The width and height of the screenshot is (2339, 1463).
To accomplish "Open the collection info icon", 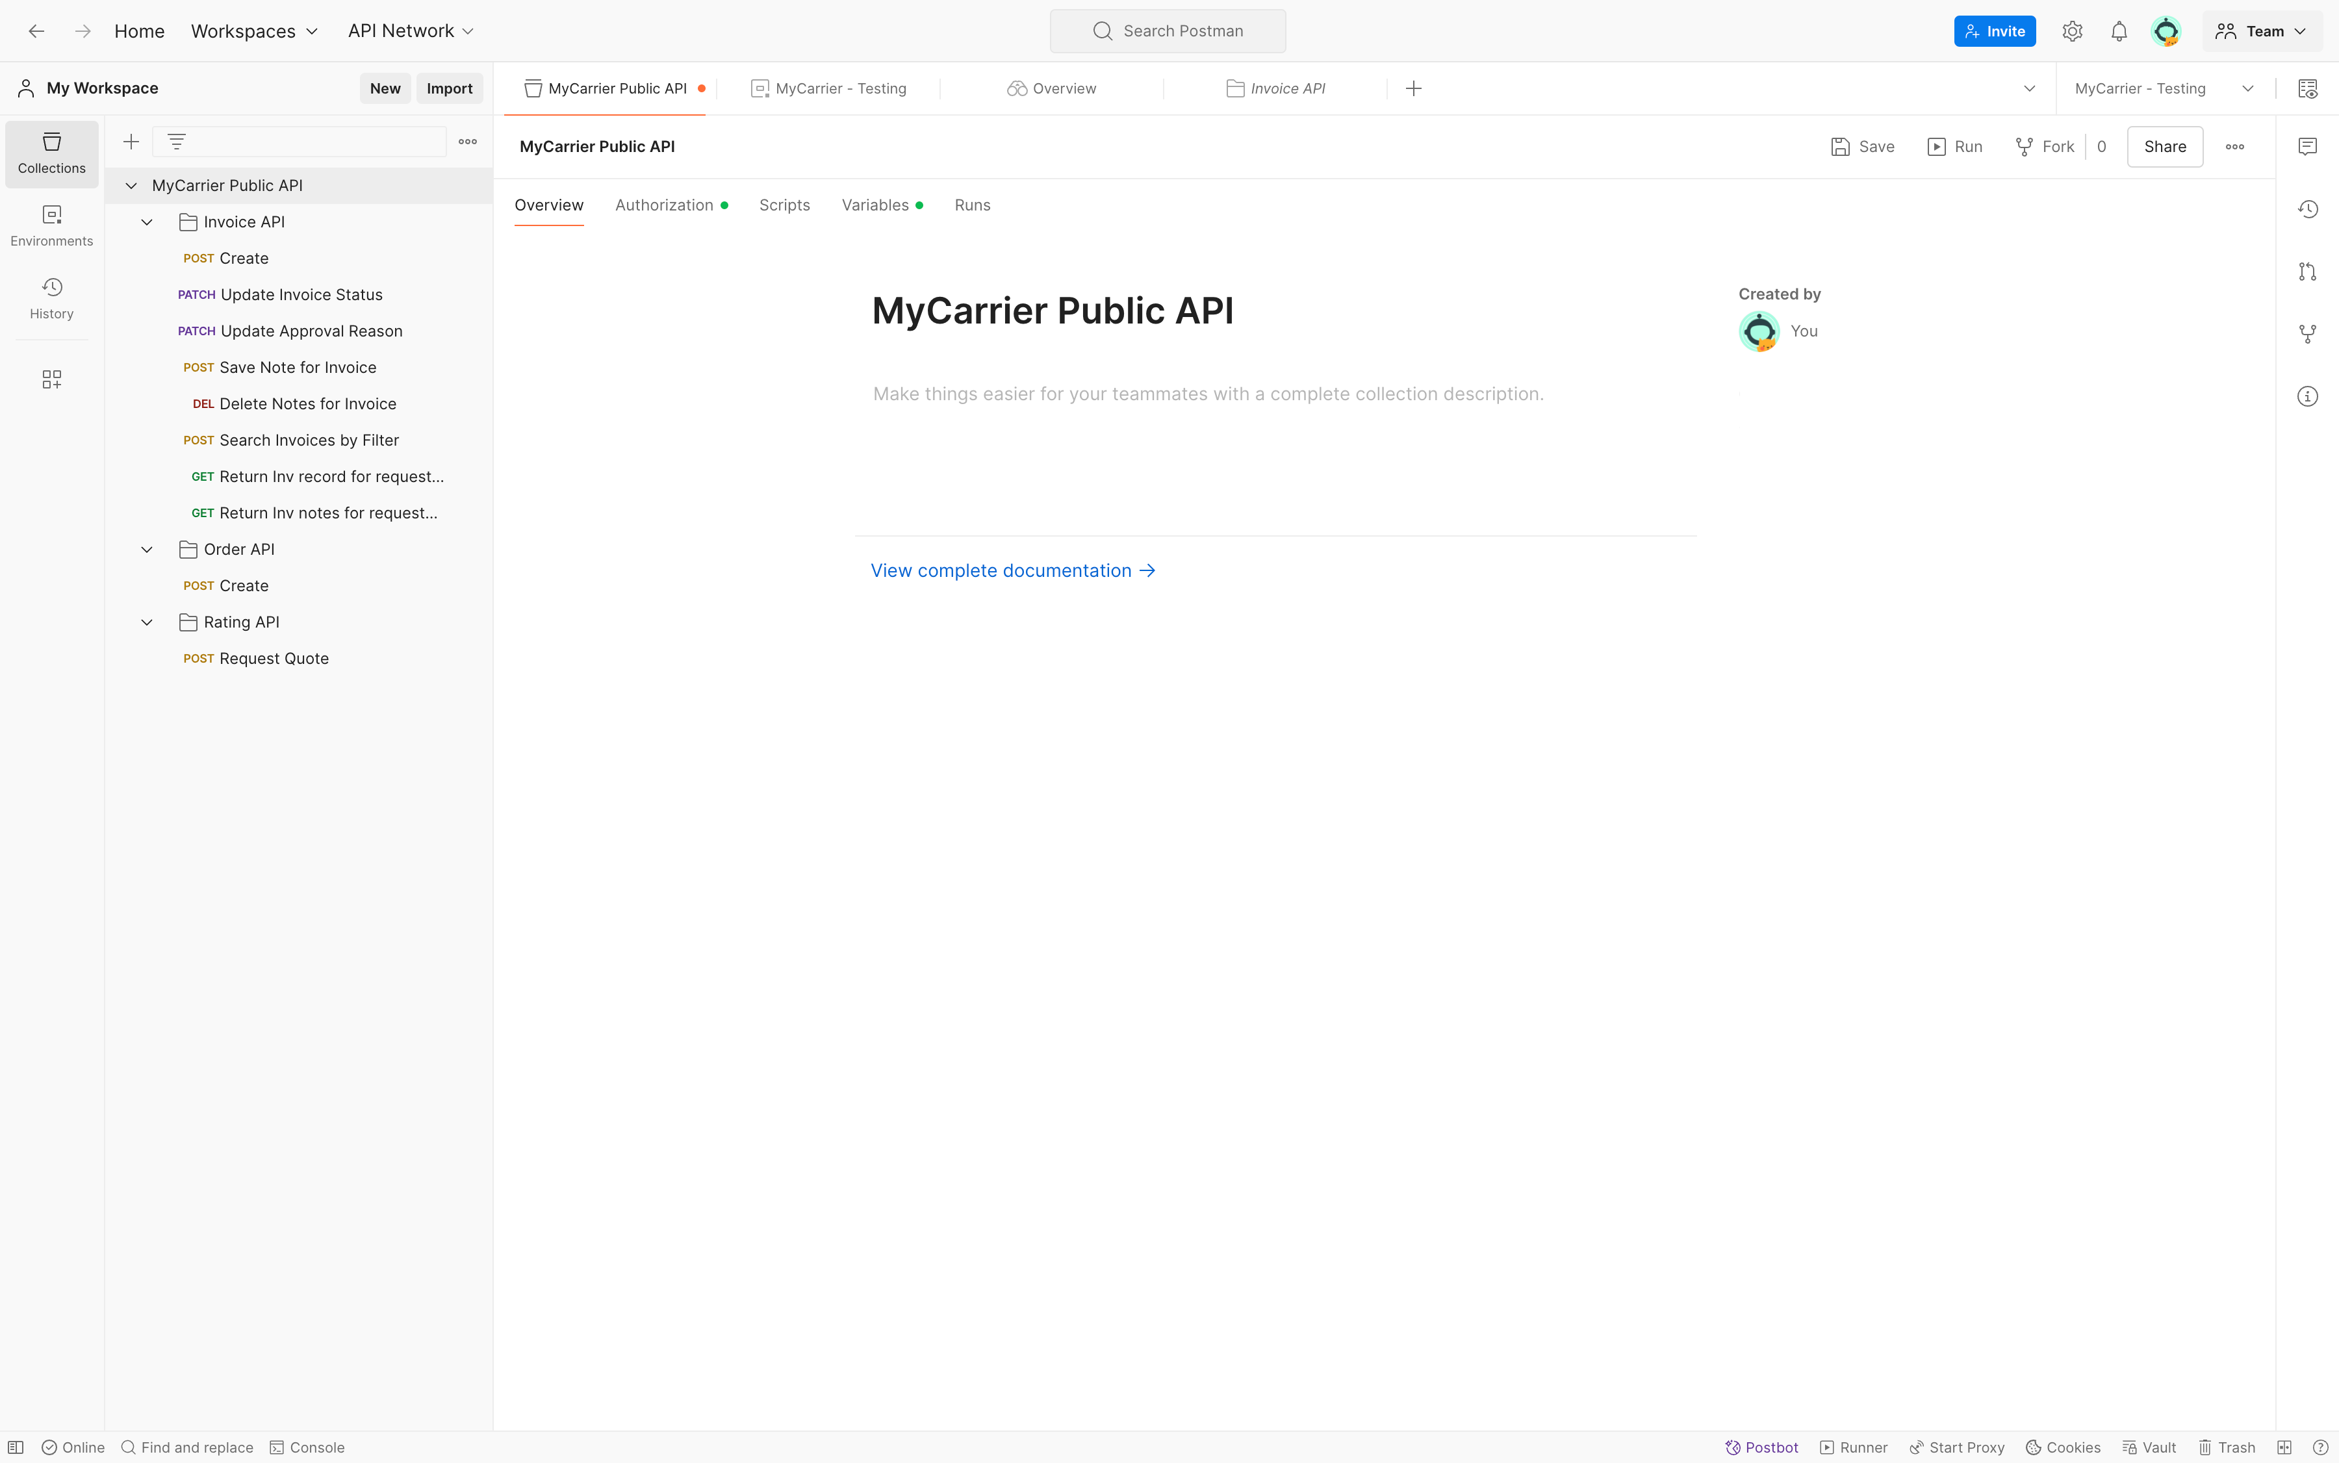I will pyautogui.click(x=2307, y=397).
